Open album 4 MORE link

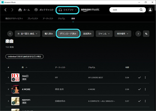coord(92,89)
